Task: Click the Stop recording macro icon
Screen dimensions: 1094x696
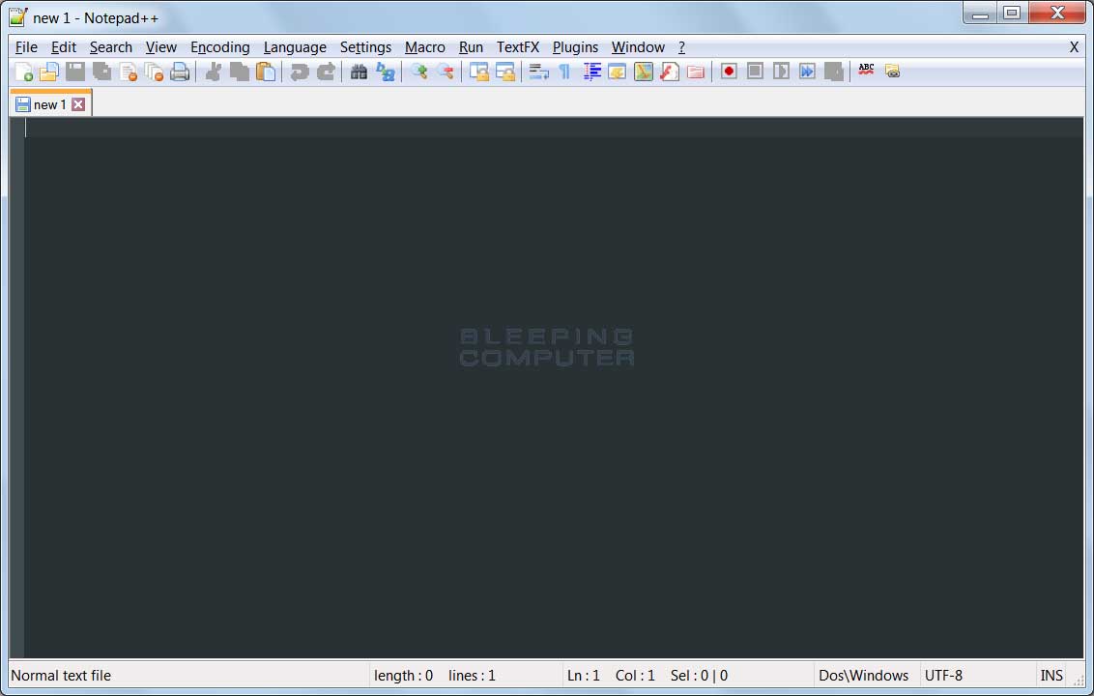Action: point(755,72)
